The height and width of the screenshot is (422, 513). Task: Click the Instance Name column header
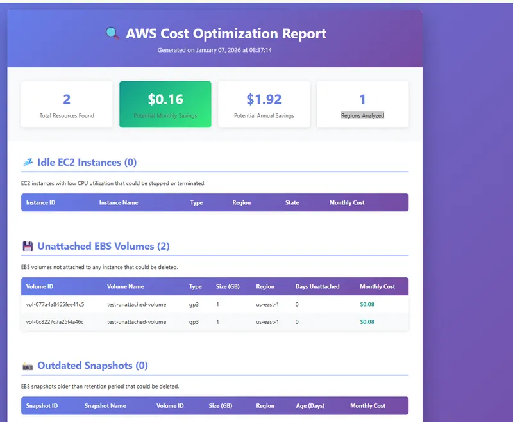pyautogui.click(x=119, y=202)
